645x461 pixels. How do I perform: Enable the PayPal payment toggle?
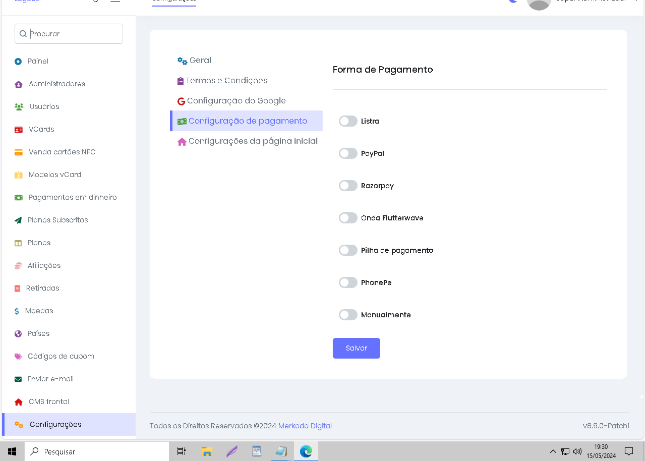(348, 154)
